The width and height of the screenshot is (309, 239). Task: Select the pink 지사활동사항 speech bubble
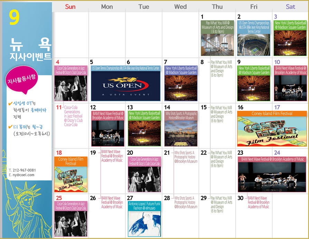click(22, 80)
